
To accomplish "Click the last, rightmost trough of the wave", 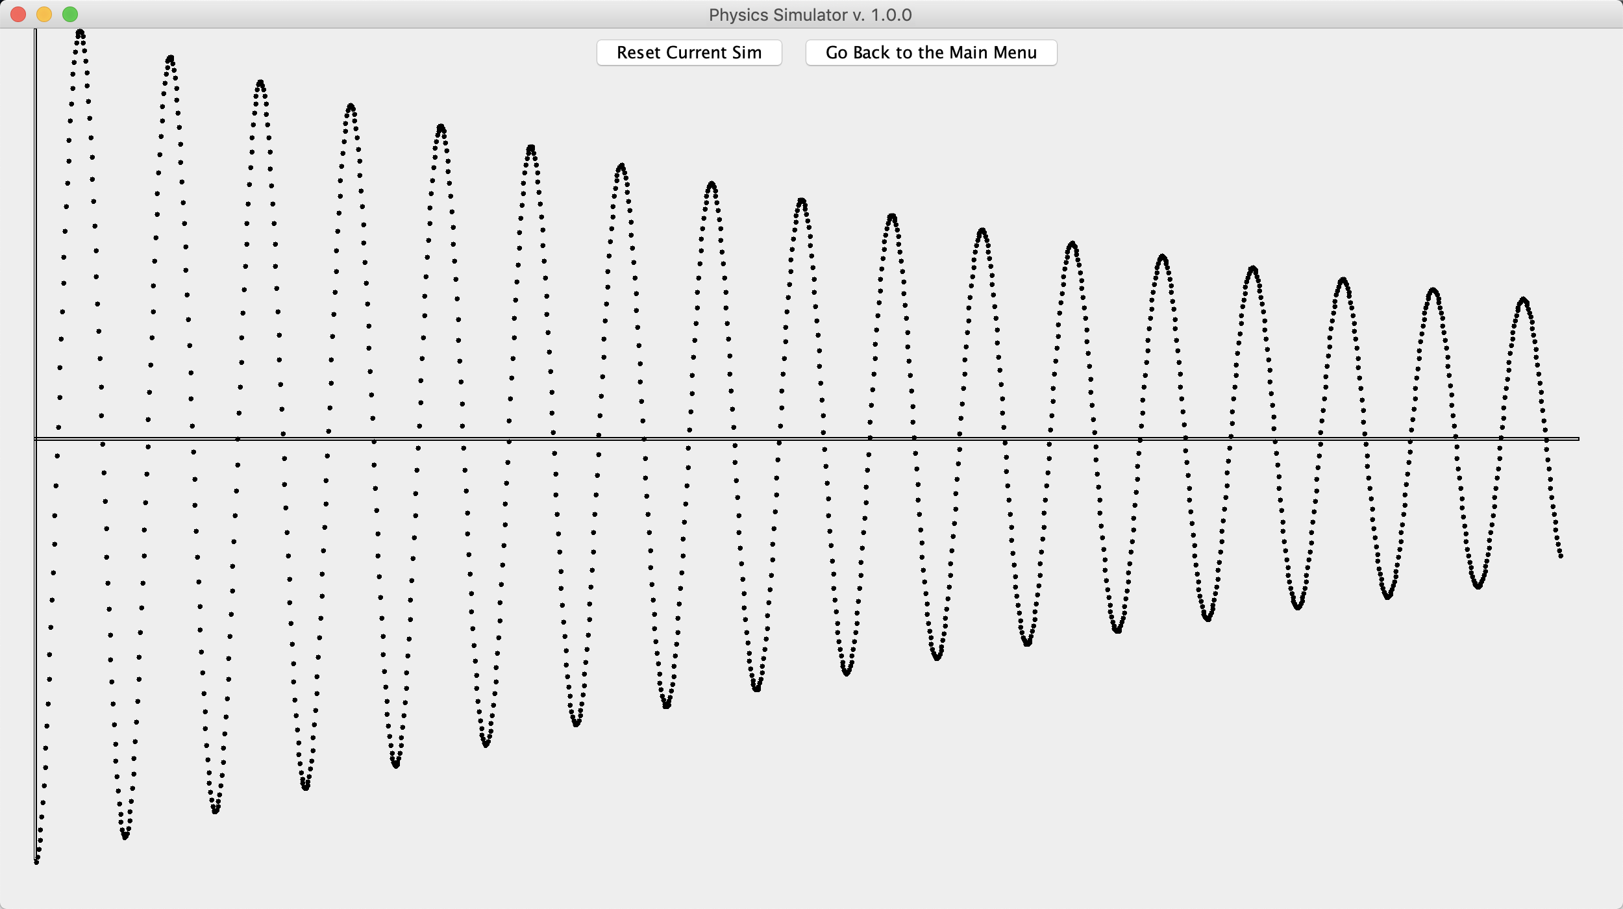I will point(1478,586).
